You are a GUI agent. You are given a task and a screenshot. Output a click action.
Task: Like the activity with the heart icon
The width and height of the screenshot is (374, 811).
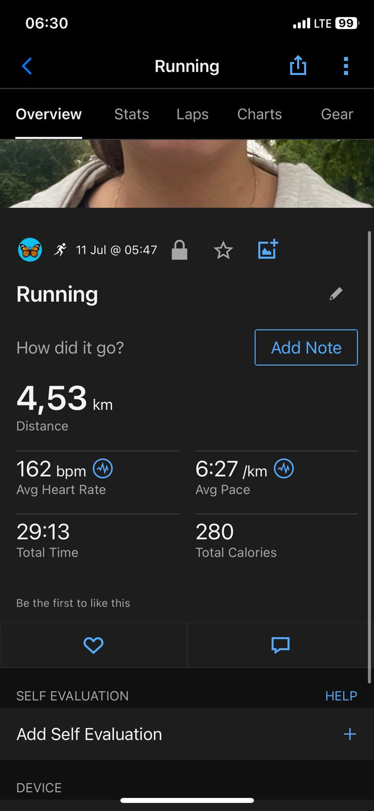coord(93,645)
